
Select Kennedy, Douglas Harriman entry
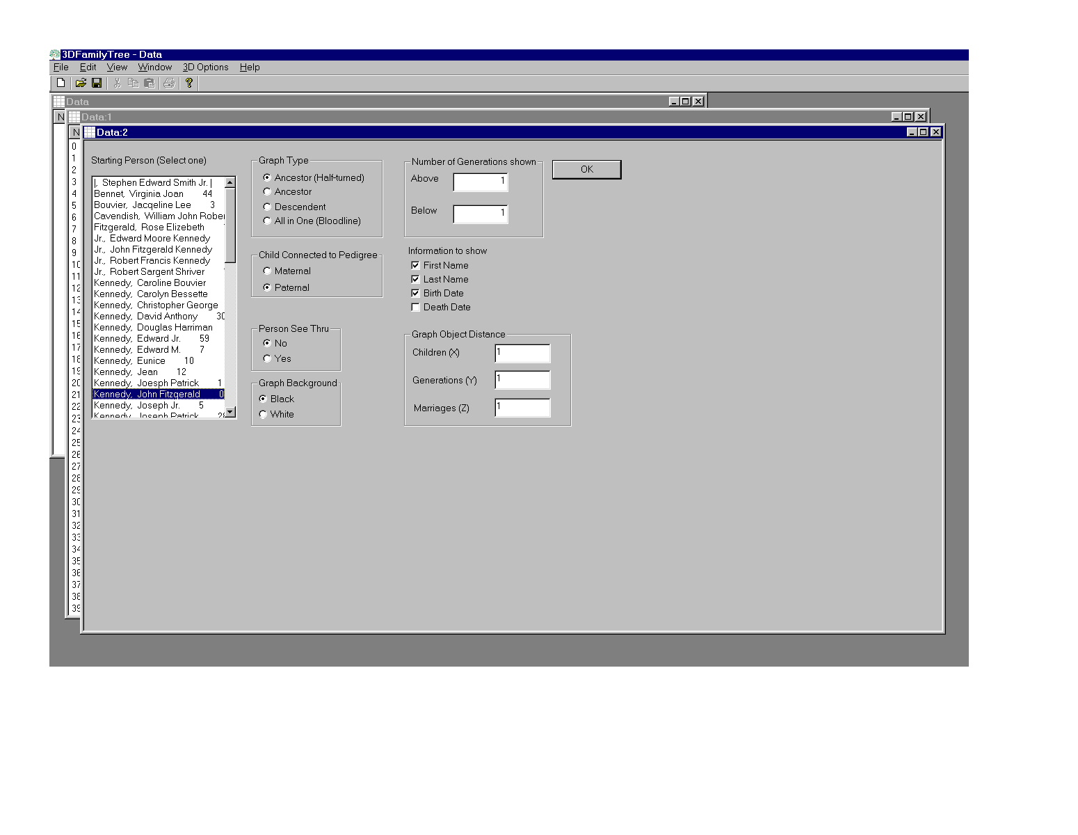[x=159, y=327]
